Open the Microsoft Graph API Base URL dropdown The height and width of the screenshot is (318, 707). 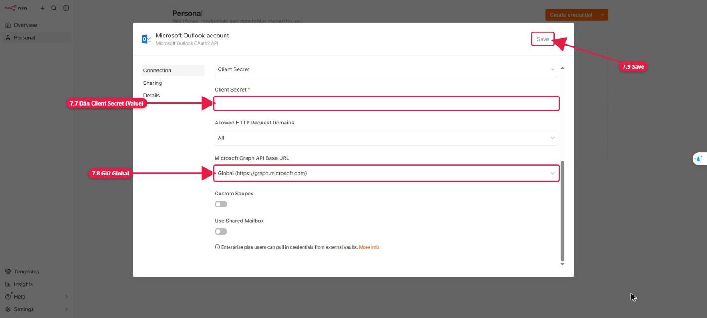coord(386,173)
